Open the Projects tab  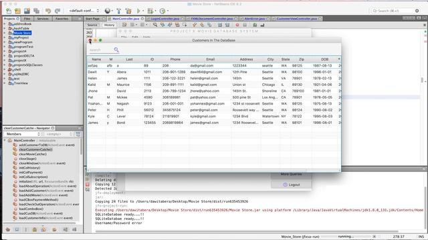[11, 19]
